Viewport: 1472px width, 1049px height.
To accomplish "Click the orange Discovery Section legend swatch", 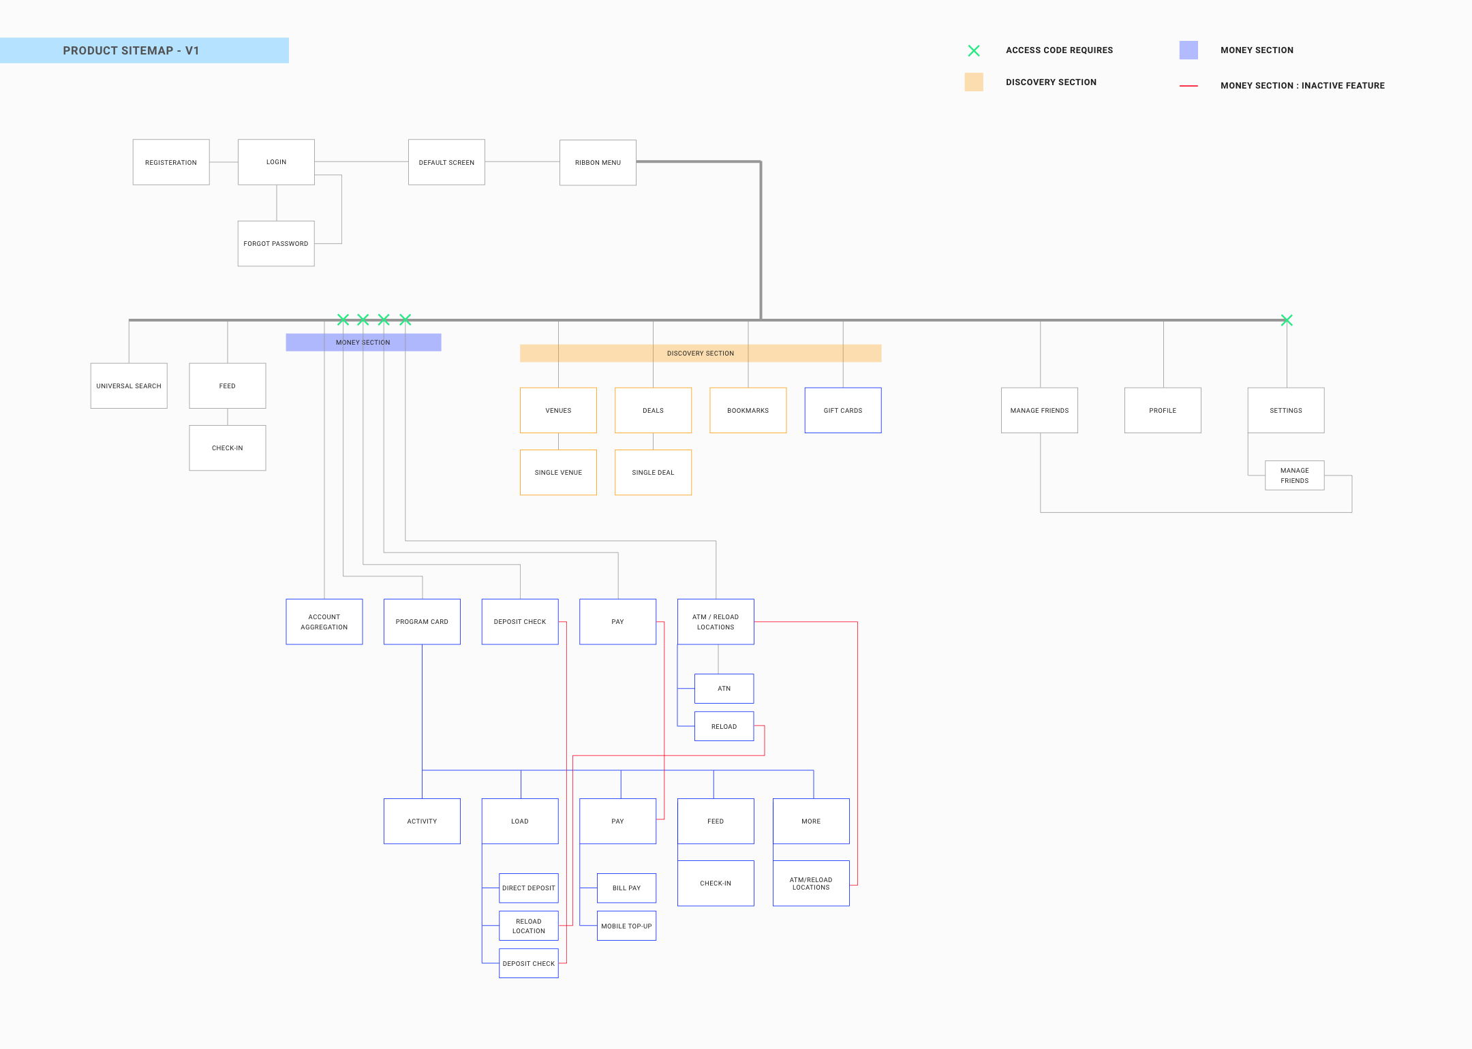I will pos(974,82).
